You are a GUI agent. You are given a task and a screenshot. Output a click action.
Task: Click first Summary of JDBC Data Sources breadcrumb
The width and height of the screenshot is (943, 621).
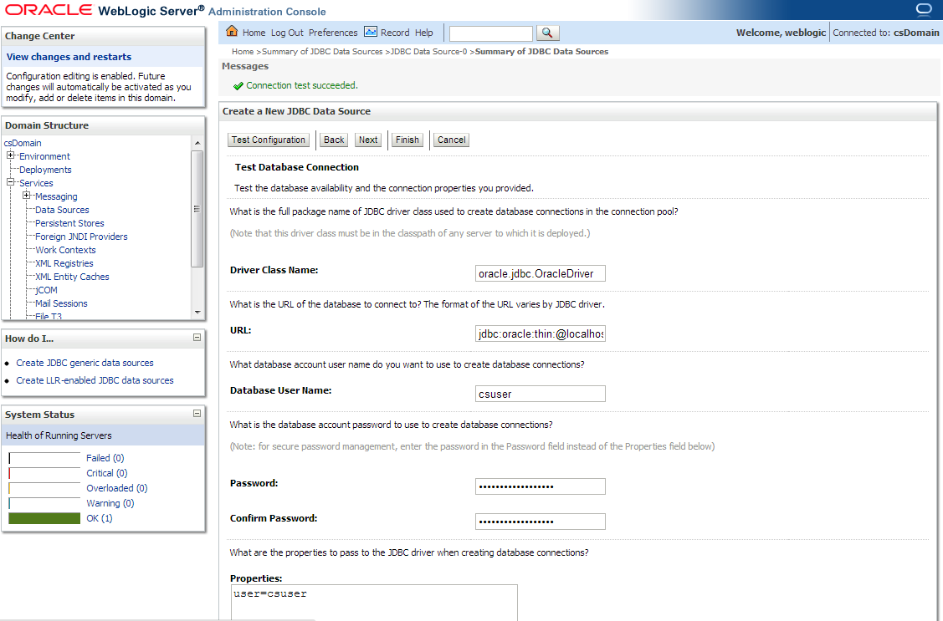point(322,52)
